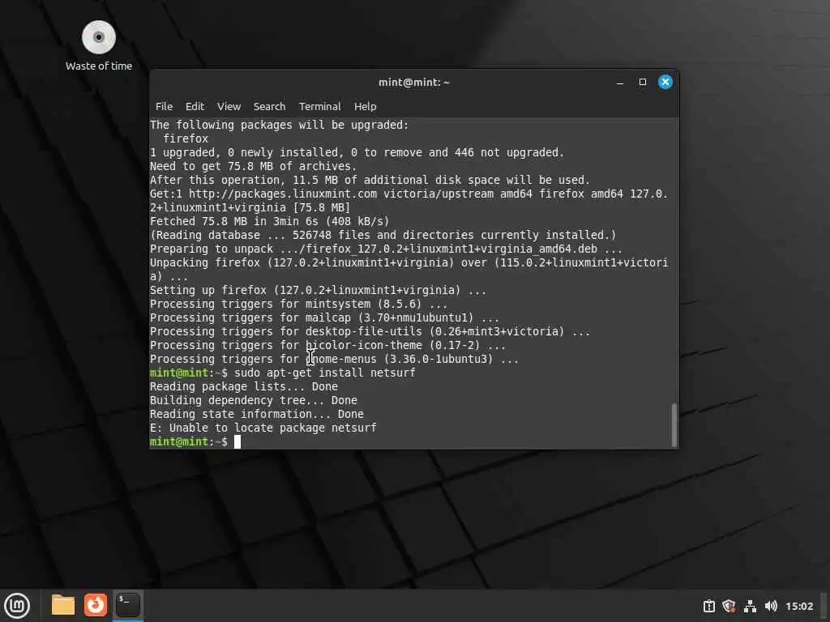Select the Terminal taskbar window button
Screen dimensions: 830x622
pyautogui.click(x=128, y=605)
